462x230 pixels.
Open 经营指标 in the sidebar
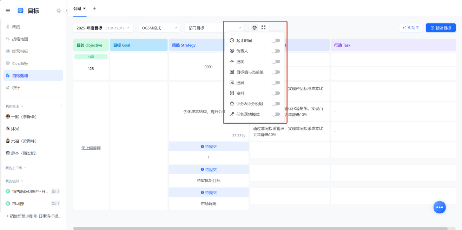click(x=33, y=51)
